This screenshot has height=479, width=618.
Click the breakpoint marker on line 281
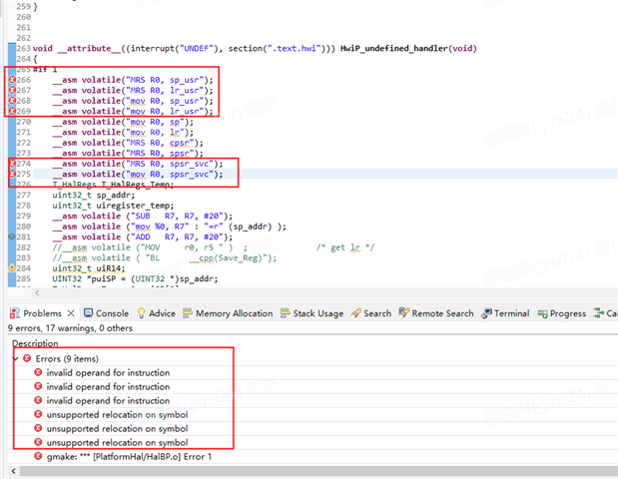[12, 237]
